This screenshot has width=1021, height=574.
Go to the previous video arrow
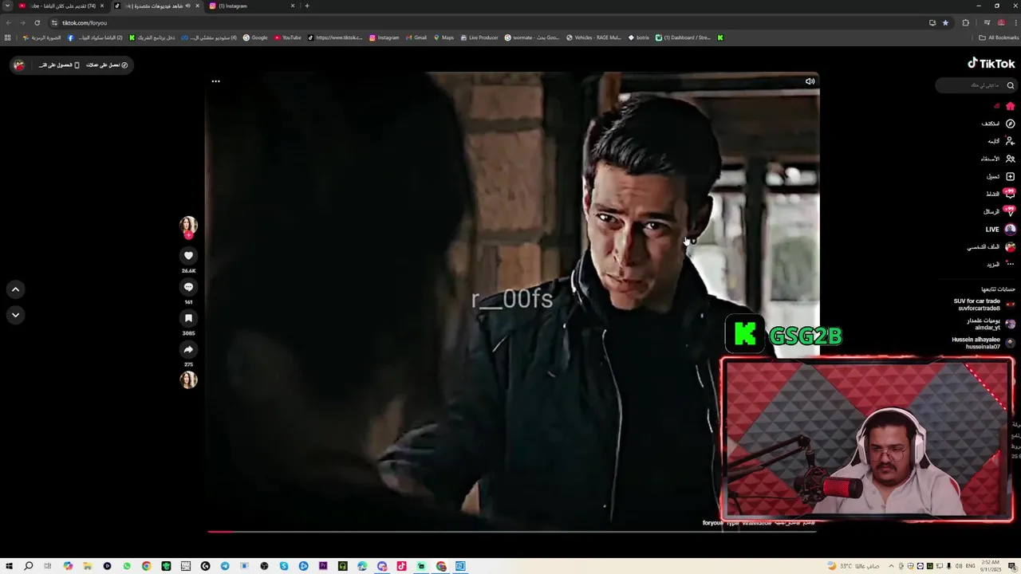(x=15, y=289)
